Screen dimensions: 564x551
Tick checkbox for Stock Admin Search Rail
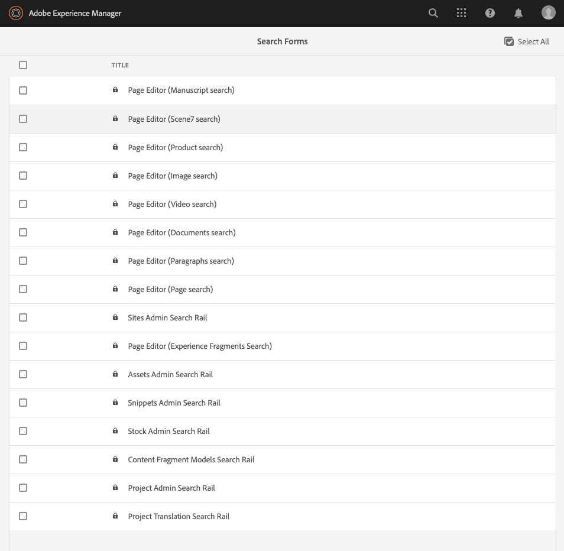pos(23,431)
